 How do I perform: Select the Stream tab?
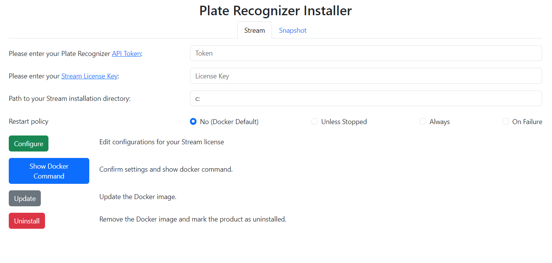254,30
